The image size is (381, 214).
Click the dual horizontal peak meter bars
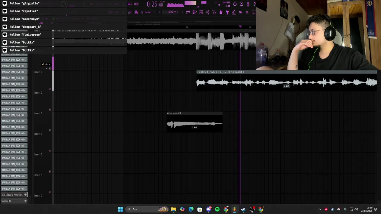pos(190,3)
